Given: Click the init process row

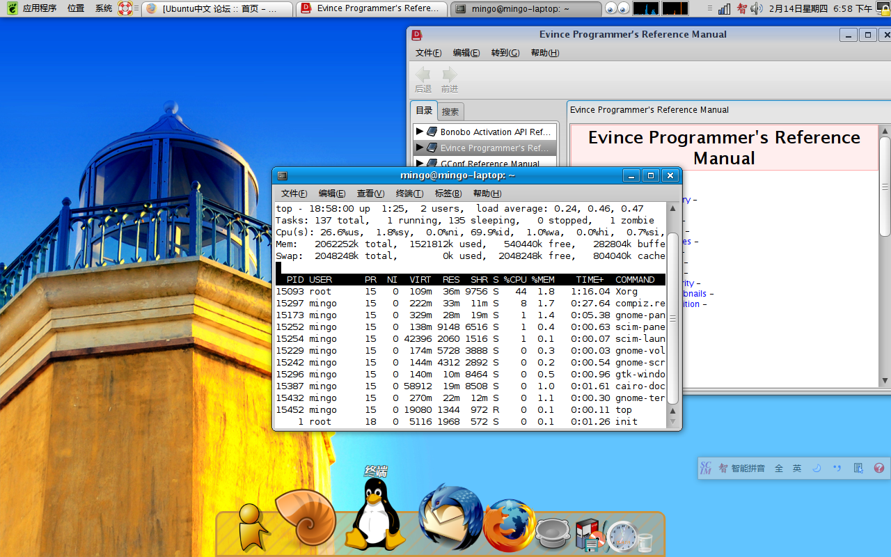Looking at the screenshot, I should click(x=471, y=422).
